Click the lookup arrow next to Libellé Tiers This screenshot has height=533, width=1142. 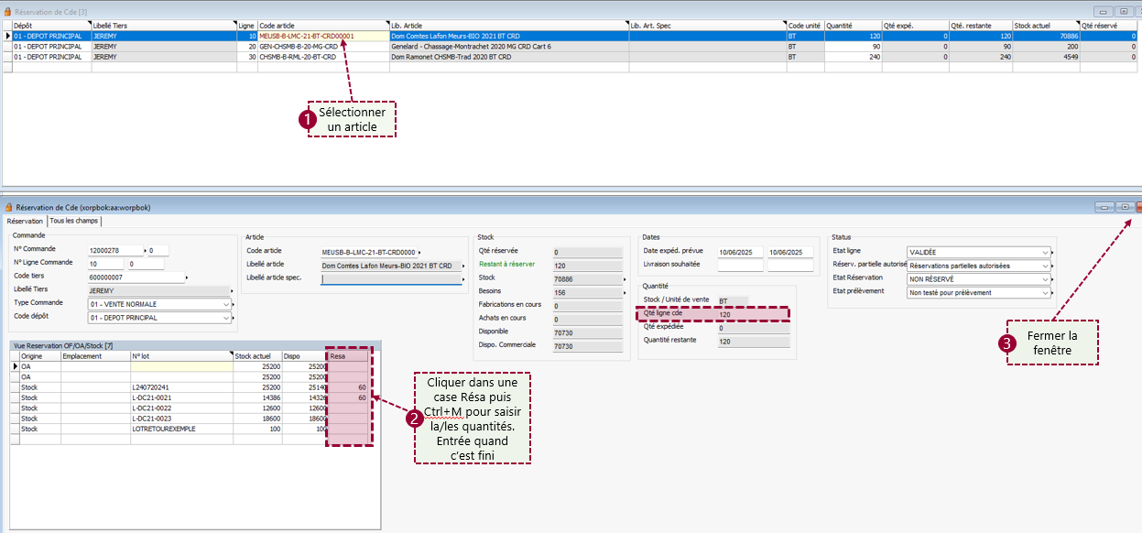click(233, 290)
